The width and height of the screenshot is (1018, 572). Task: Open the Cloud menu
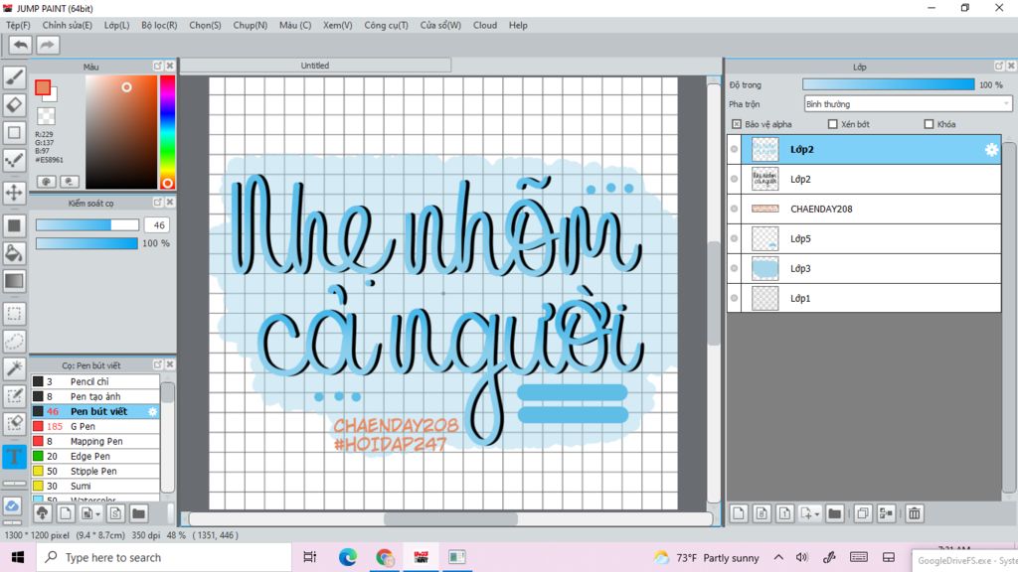(x=485, y=25)
